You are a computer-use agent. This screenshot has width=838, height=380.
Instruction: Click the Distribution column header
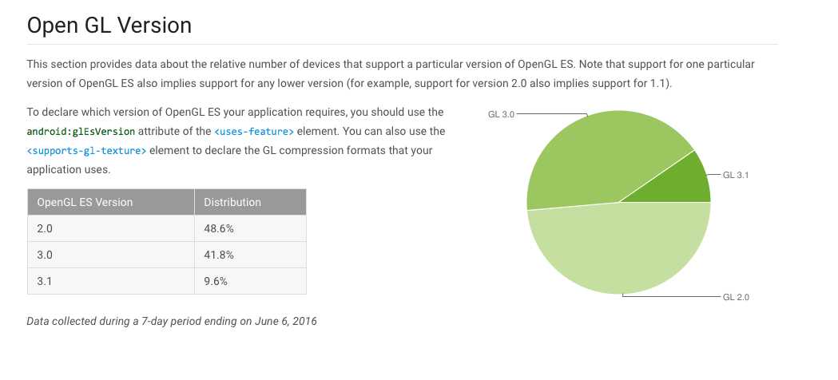[250, 202]
